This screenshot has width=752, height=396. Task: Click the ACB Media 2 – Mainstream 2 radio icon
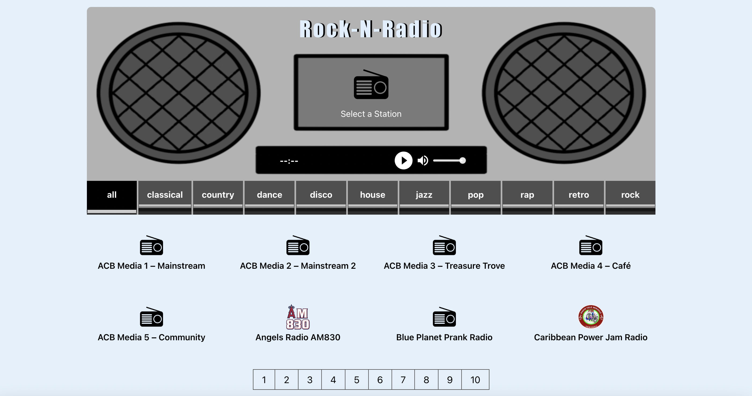[298, 246]
